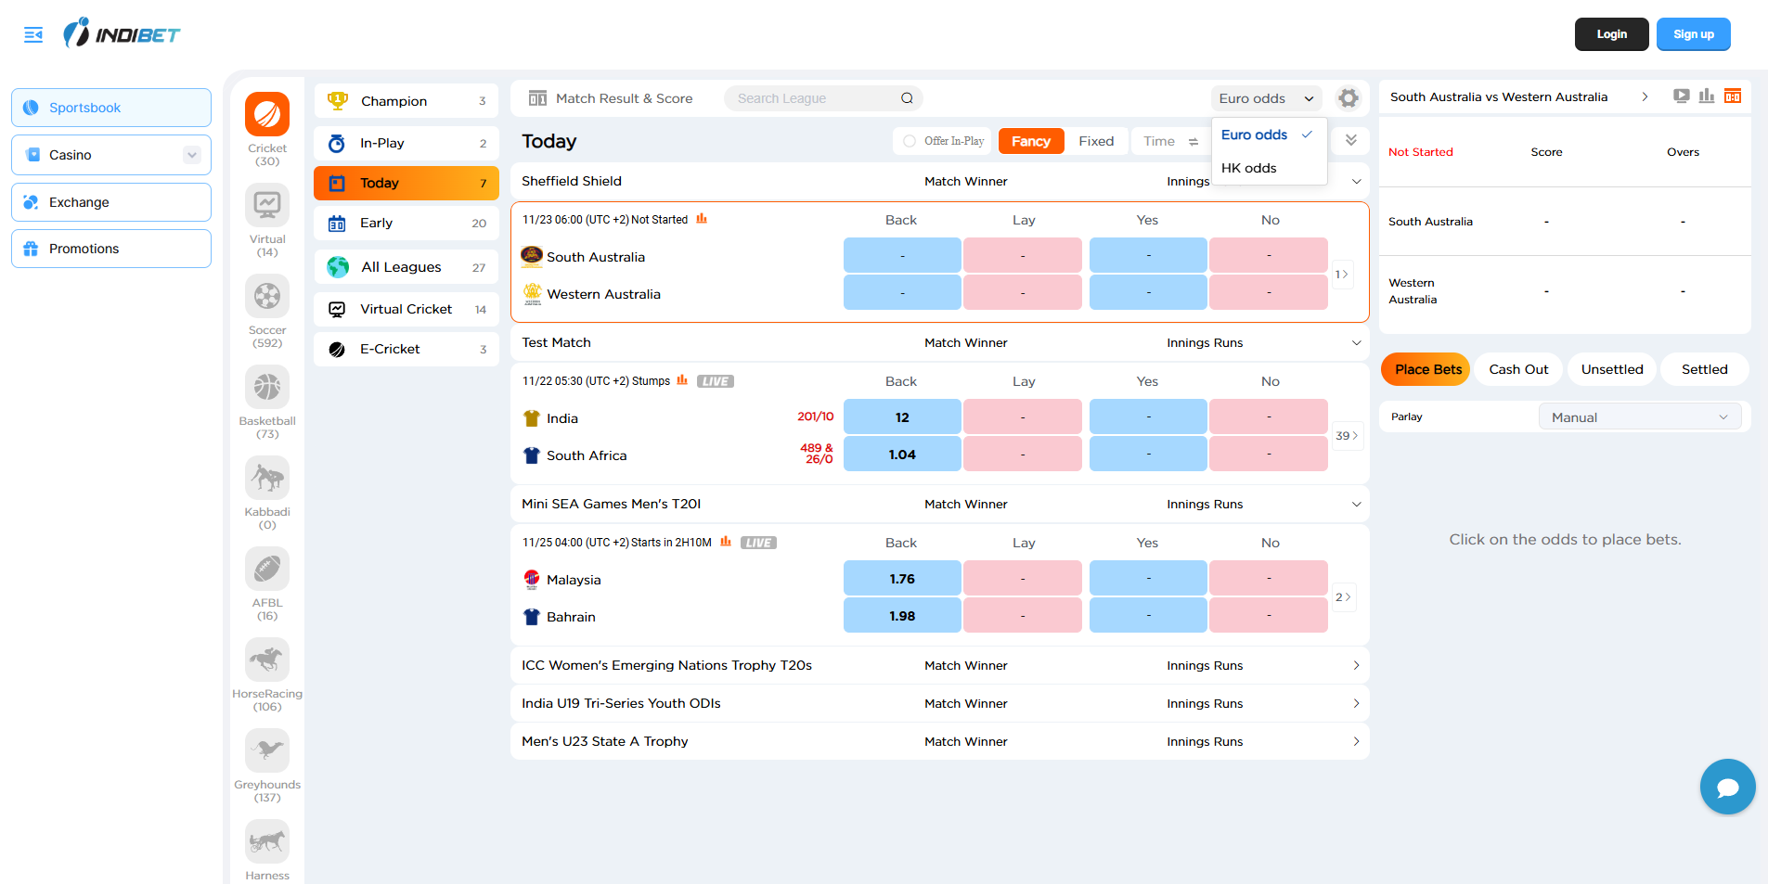Image resolution: width=1768 pixels, height=884 pixels.
Task: Open the HorseRacing sport icon
Action: click(267, 660)
